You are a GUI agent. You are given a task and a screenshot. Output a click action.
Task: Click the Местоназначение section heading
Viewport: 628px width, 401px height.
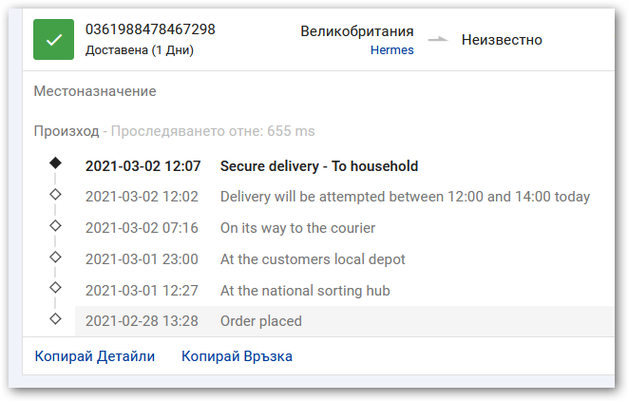(x=95, y=92)
